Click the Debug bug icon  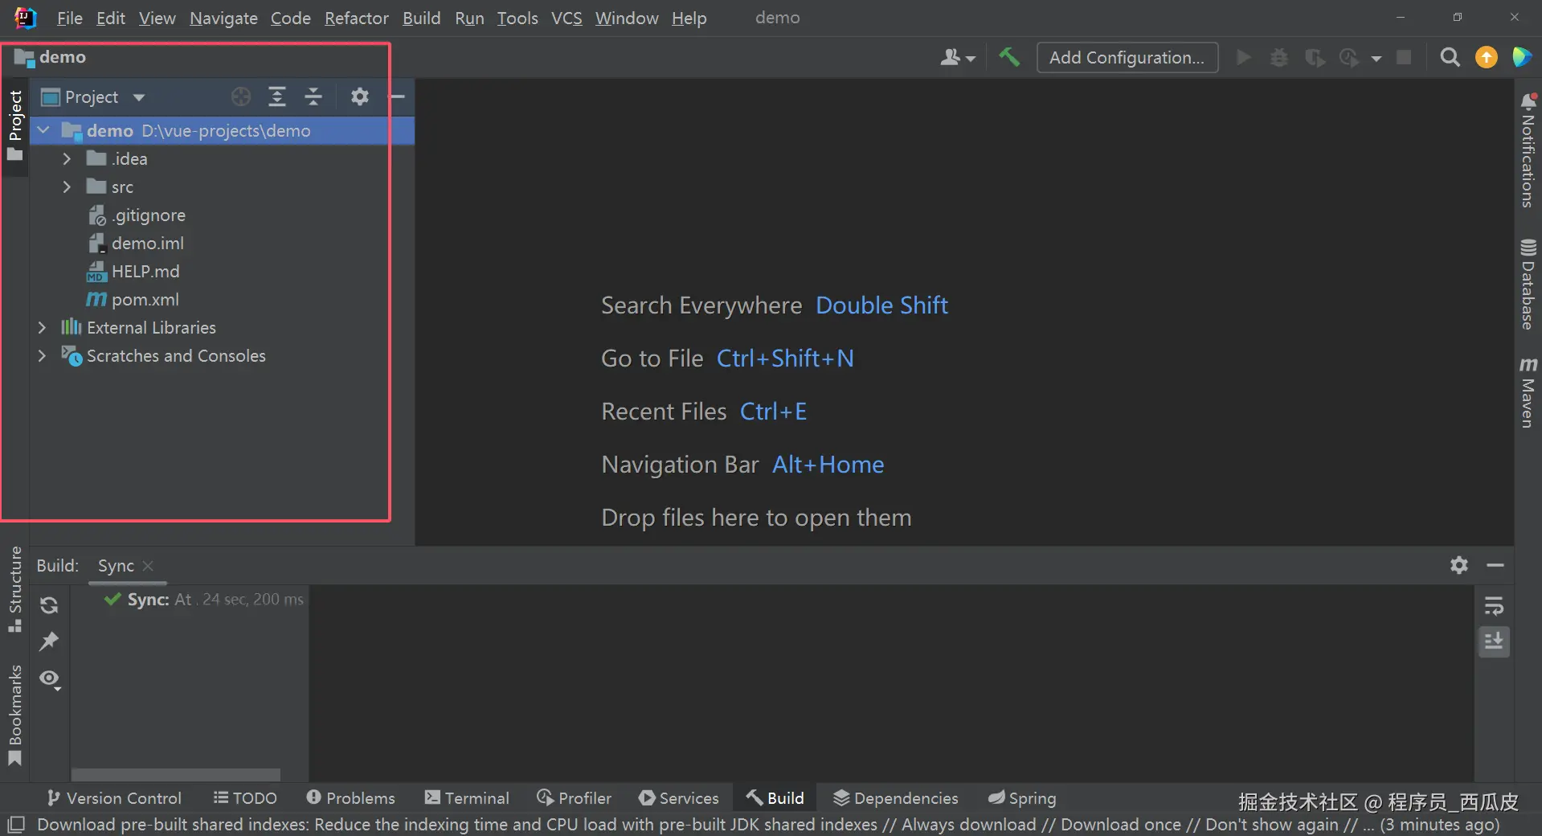pyautogui.click(x=1278, y=57)
